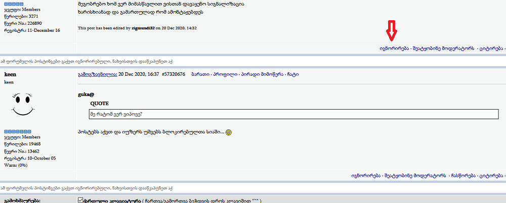Click the bold username 'keen' heading

[10, 74]
